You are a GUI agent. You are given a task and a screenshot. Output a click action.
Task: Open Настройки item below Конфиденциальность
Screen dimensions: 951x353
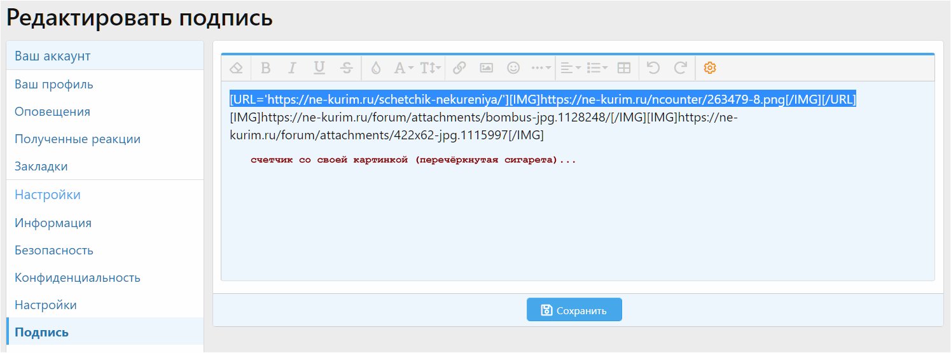[105, 305]
